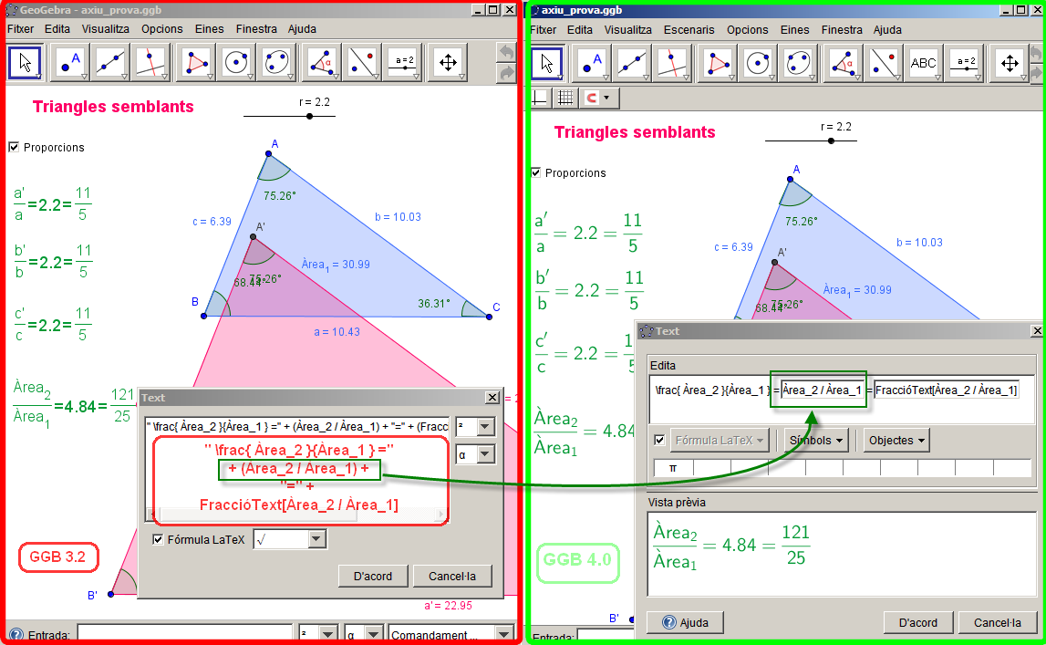Toggle Proporcions checkbox in the left window

pos(14,147)
